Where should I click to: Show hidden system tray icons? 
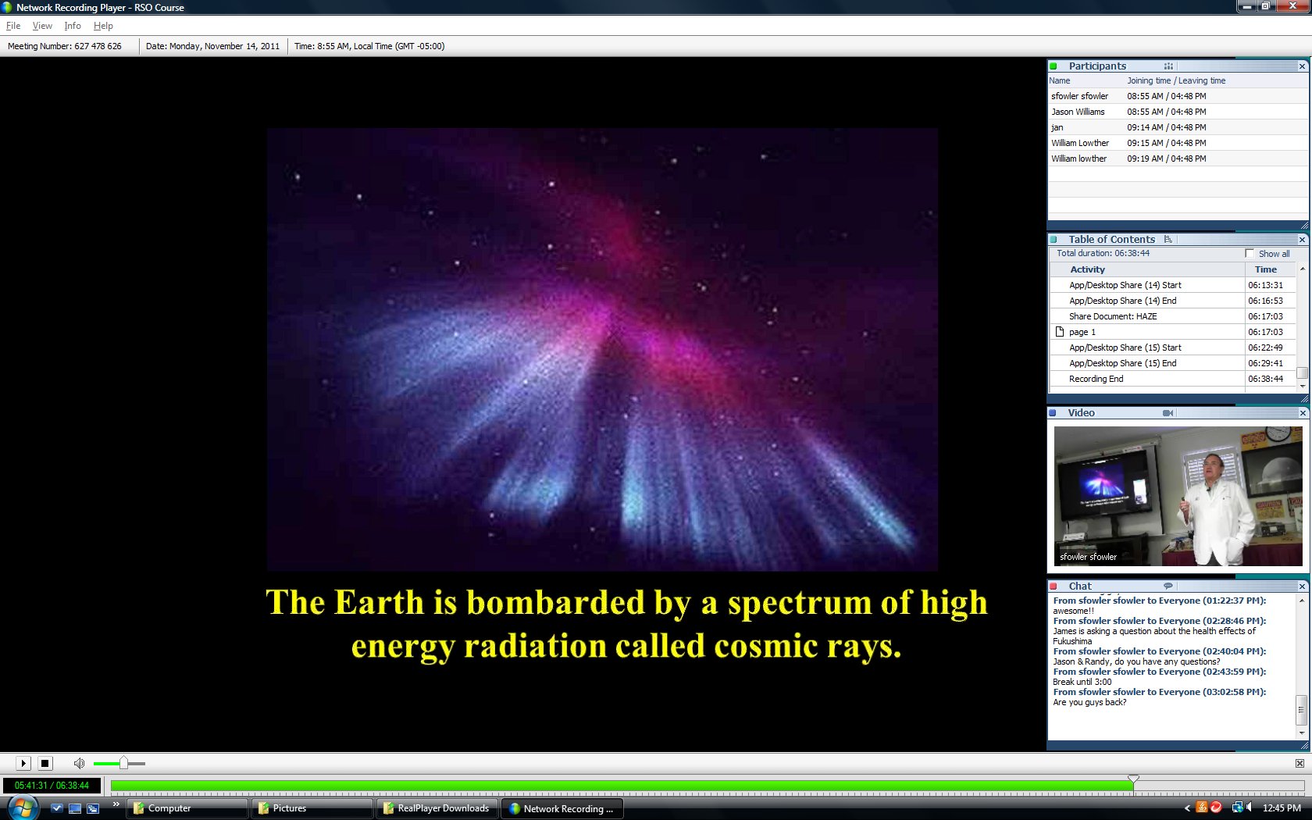1187,808
